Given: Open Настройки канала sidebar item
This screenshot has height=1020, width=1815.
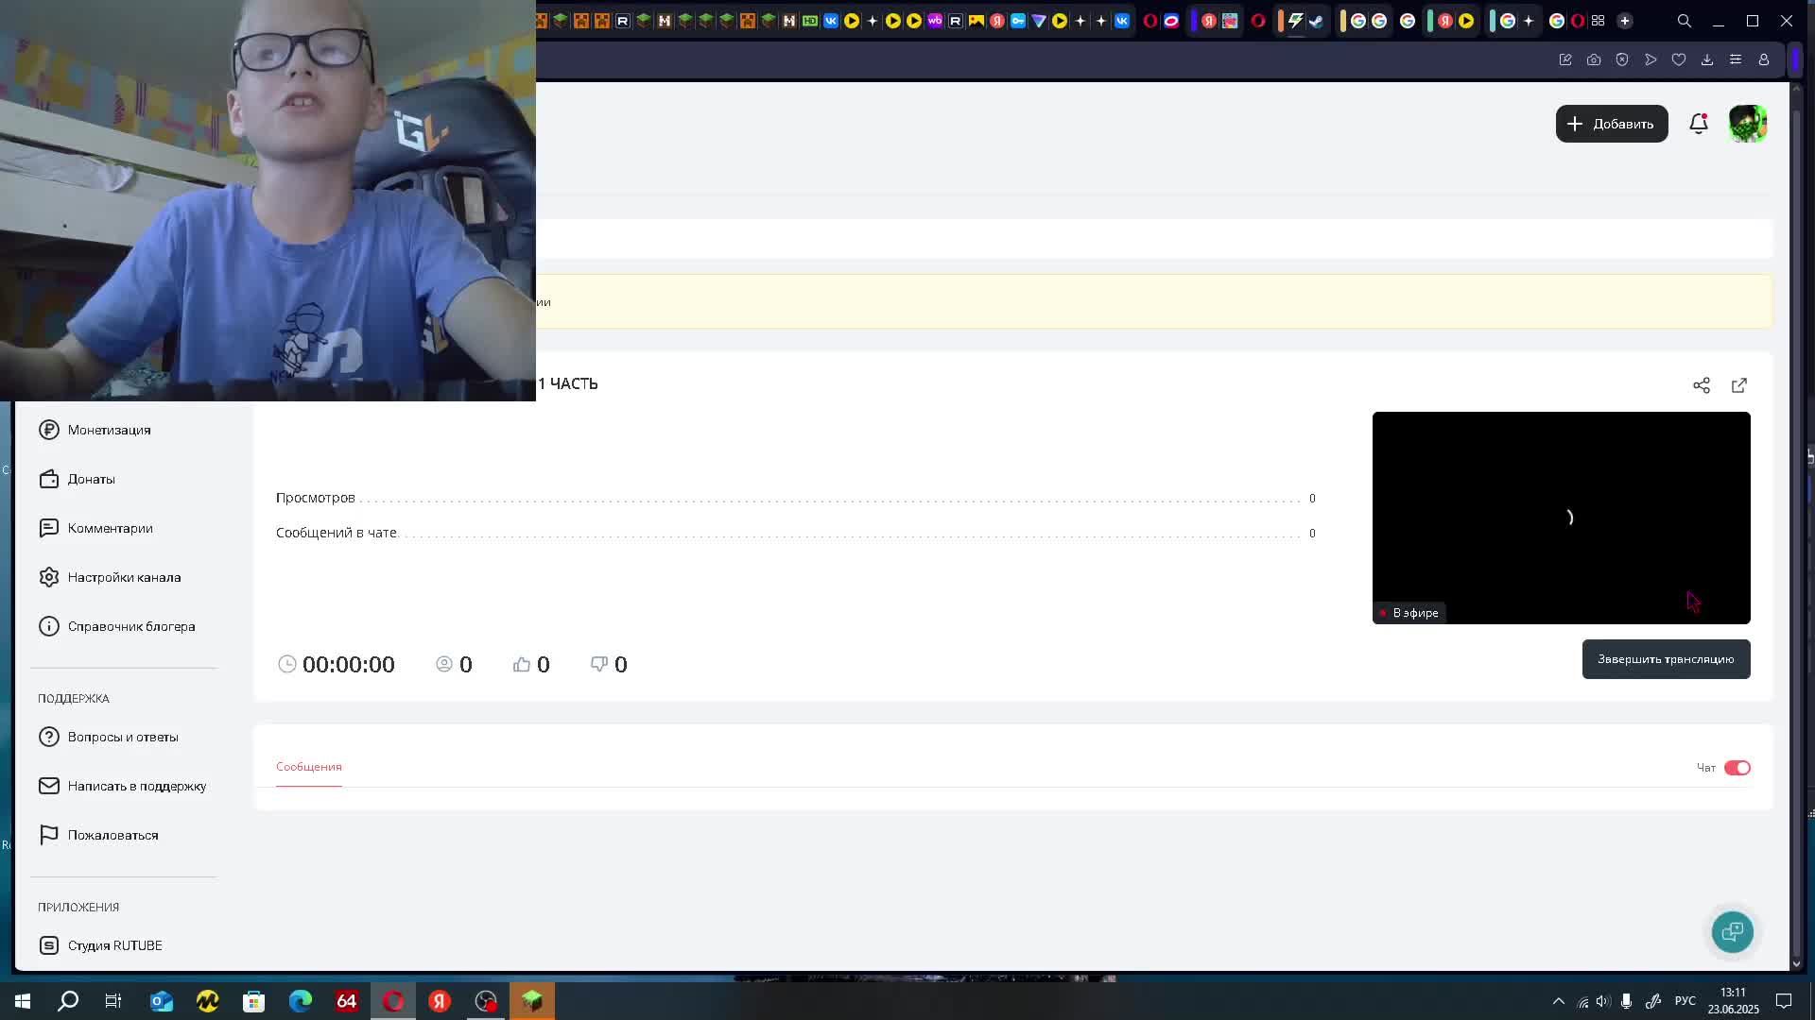Looking at the screenshot, I should (x=124, y=577).
